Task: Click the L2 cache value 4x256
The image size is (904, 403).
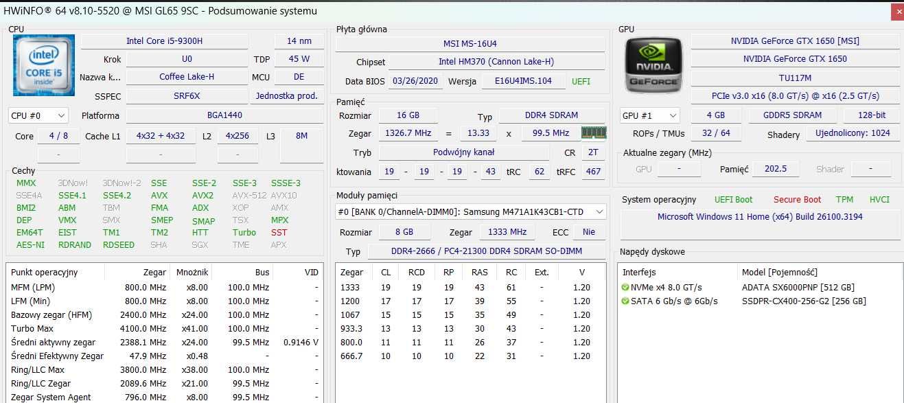Action: click(237, 136)
